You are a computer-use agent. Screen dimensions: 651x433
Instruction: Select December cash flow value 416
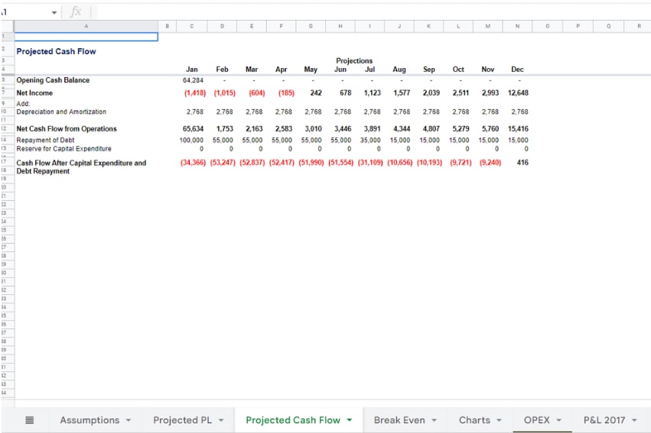[522, 163]
